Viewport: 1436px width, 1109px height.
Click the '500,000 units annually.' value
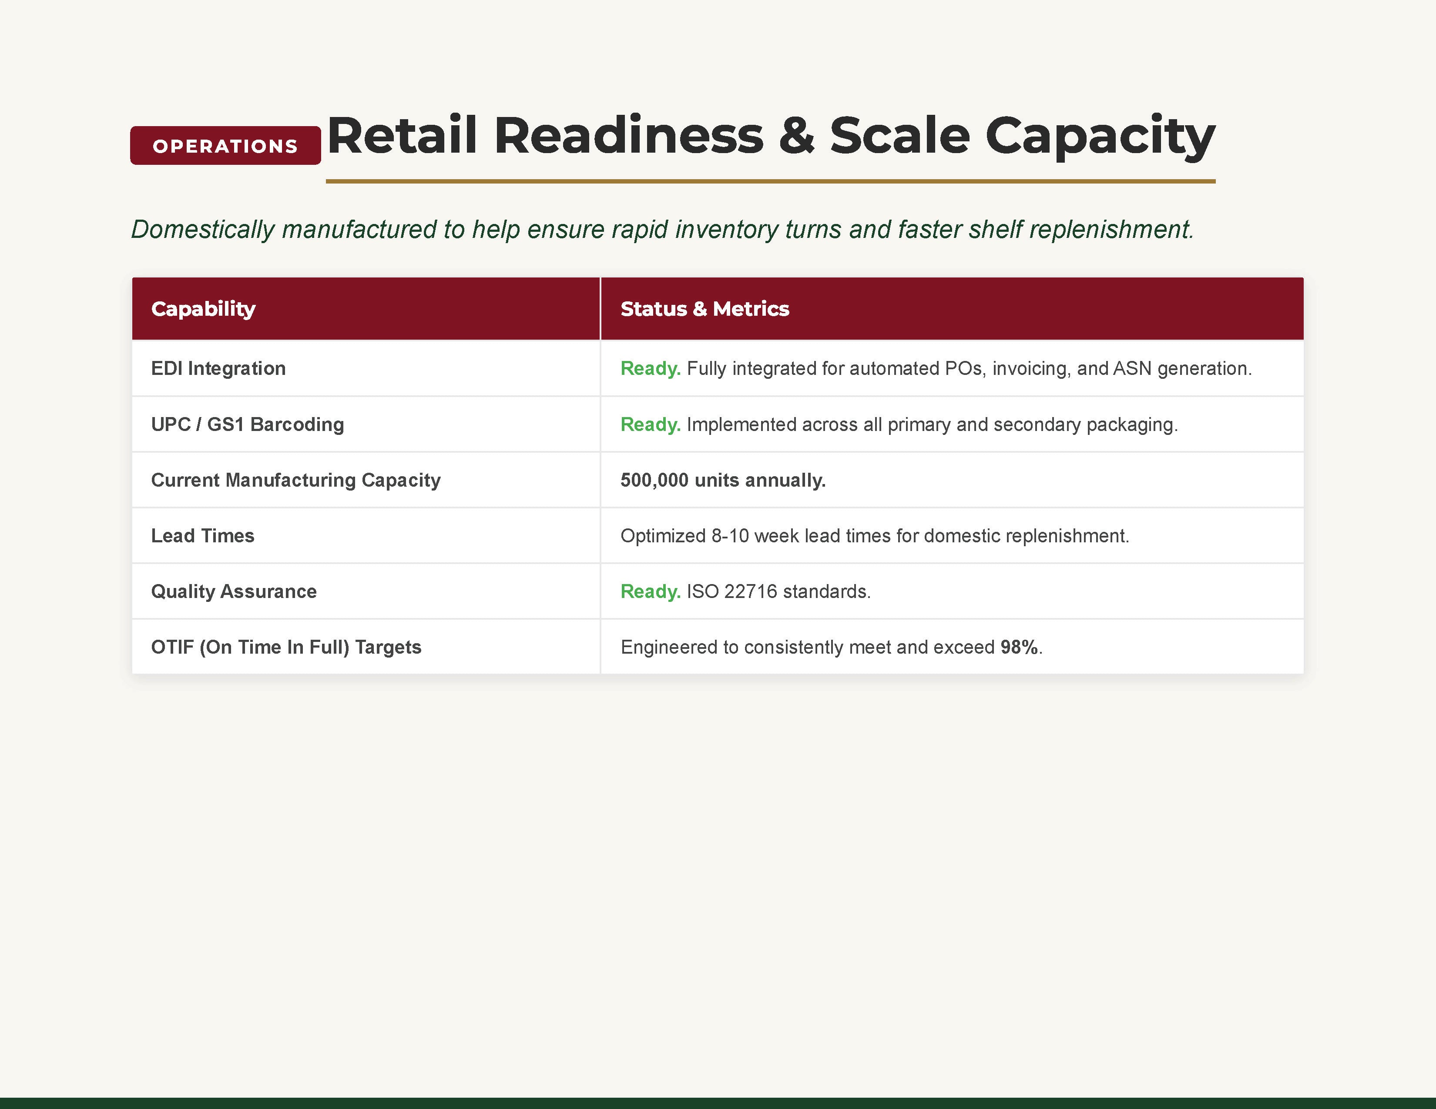[x=723, y=480]
